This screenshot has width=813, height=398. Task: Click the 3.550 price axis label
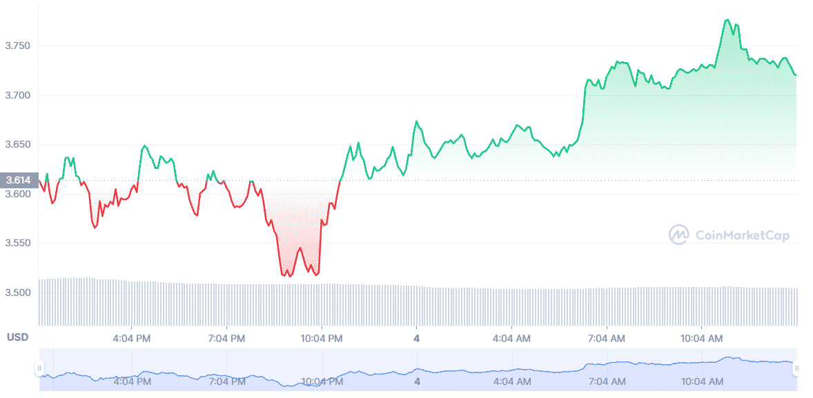pos(18,243)
